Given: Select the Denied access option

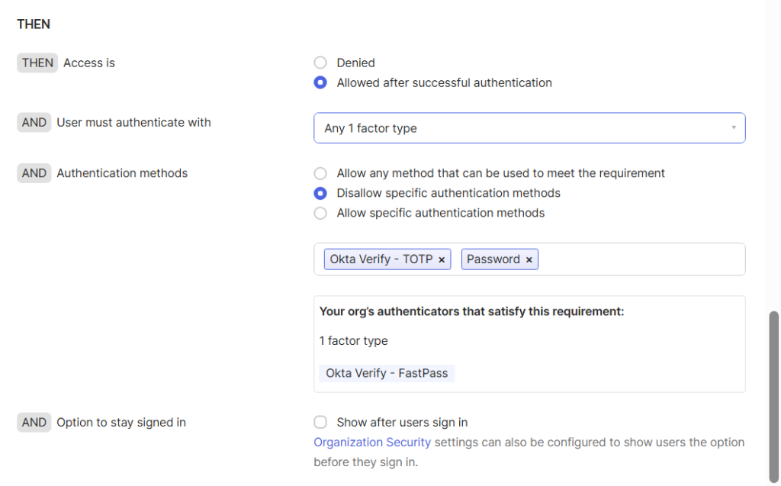Looking at the screenshot, I should pos(320,63).
